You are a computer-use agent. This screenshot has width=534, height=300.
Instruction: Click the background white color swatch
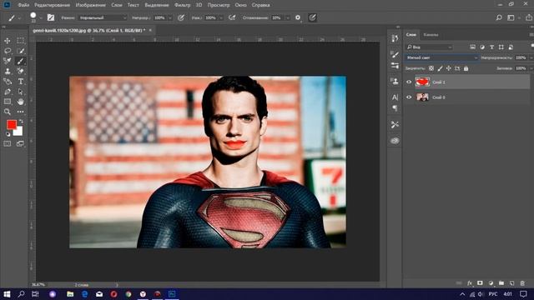click(x=19, y=132)
